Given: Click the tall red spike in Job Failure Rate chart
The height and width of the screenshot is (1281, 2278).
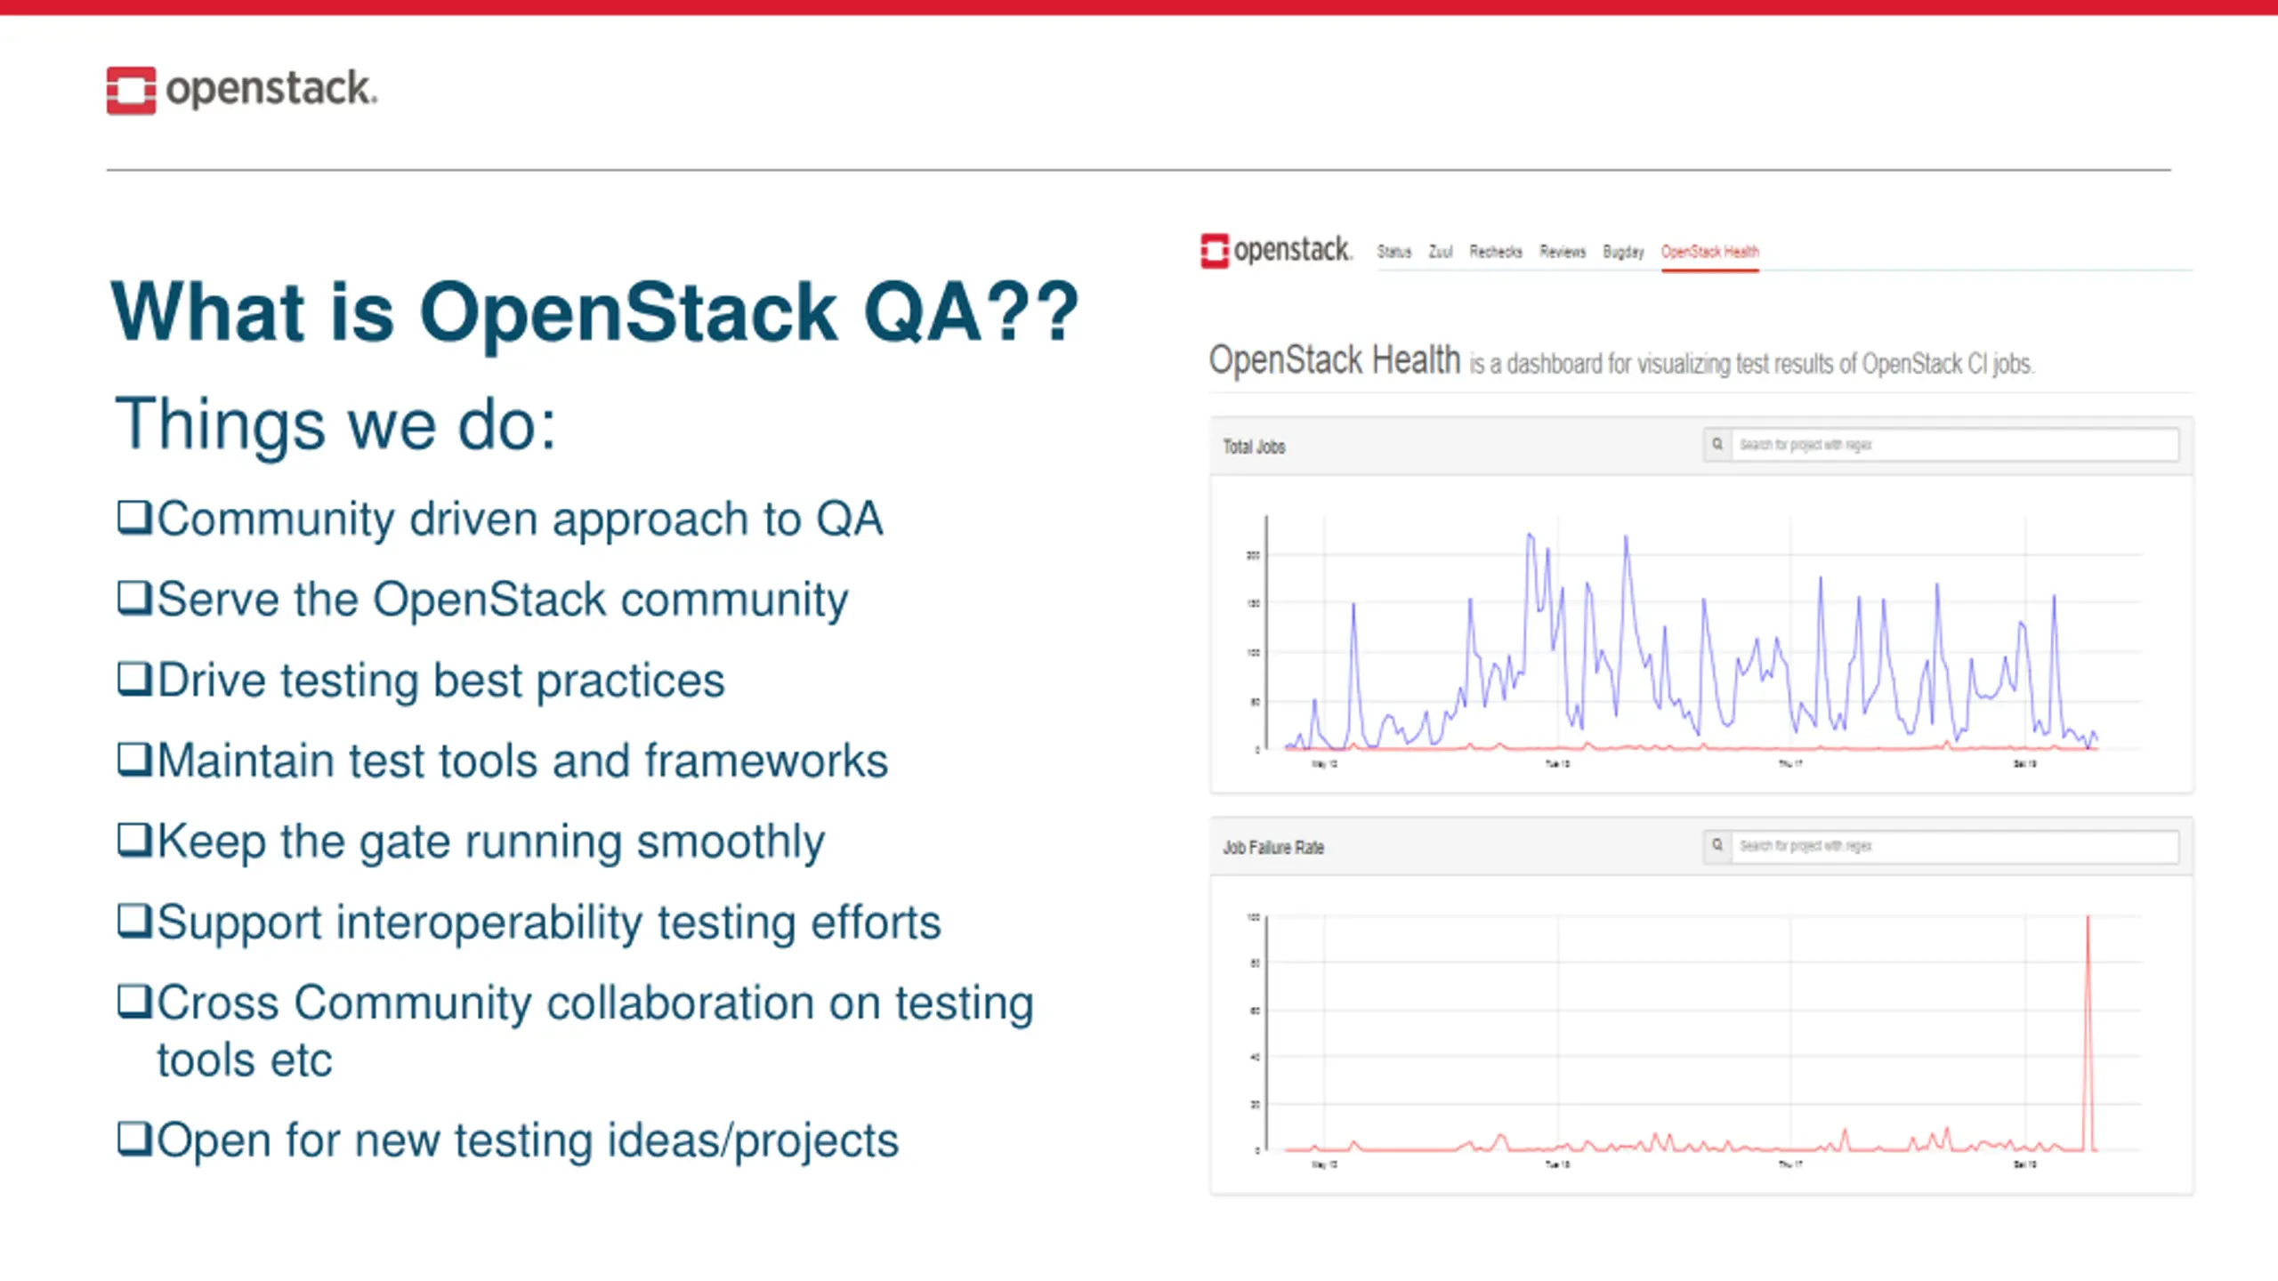Looking at the screenshot, I should (2088, 1032).
